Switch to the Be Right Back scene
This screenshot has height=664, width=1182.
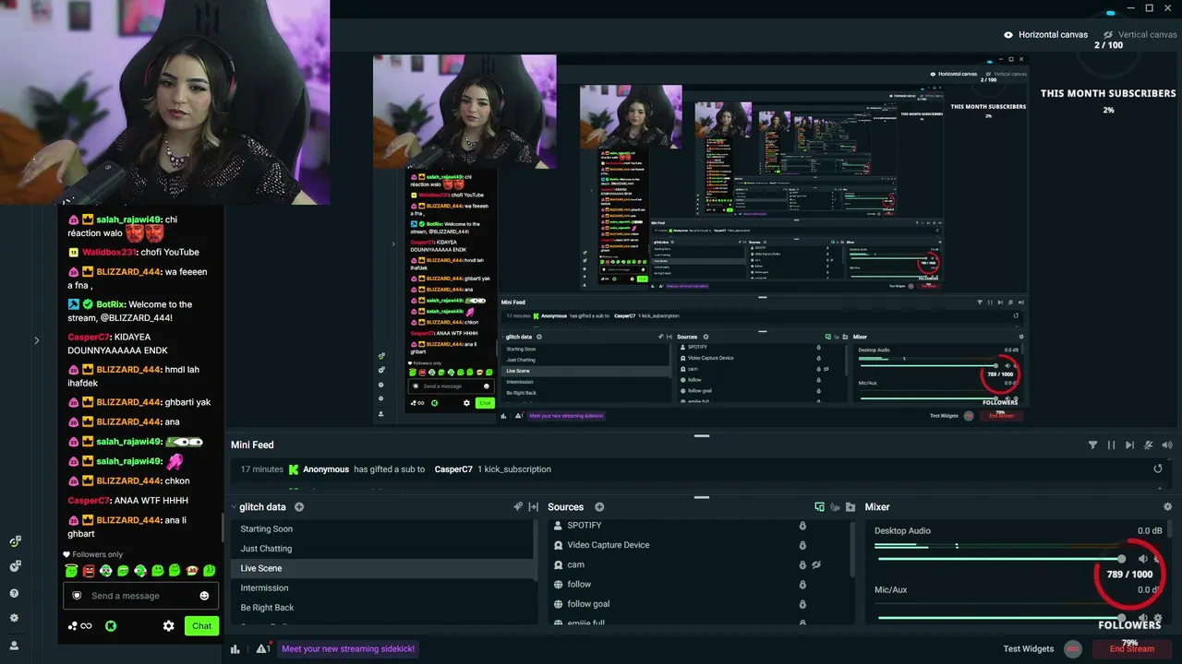pos(382,608)
